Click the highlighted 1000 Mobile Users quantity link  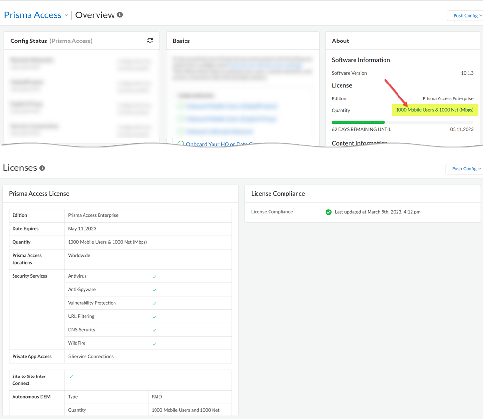tap(434, 110)
